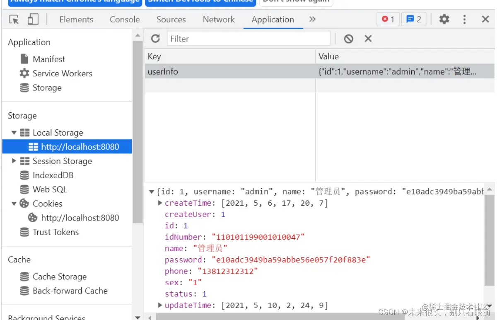This screenshot has height=320, width=497.
Task: Open Trust Tokens in the sidebar
Action: coord(55,232)
